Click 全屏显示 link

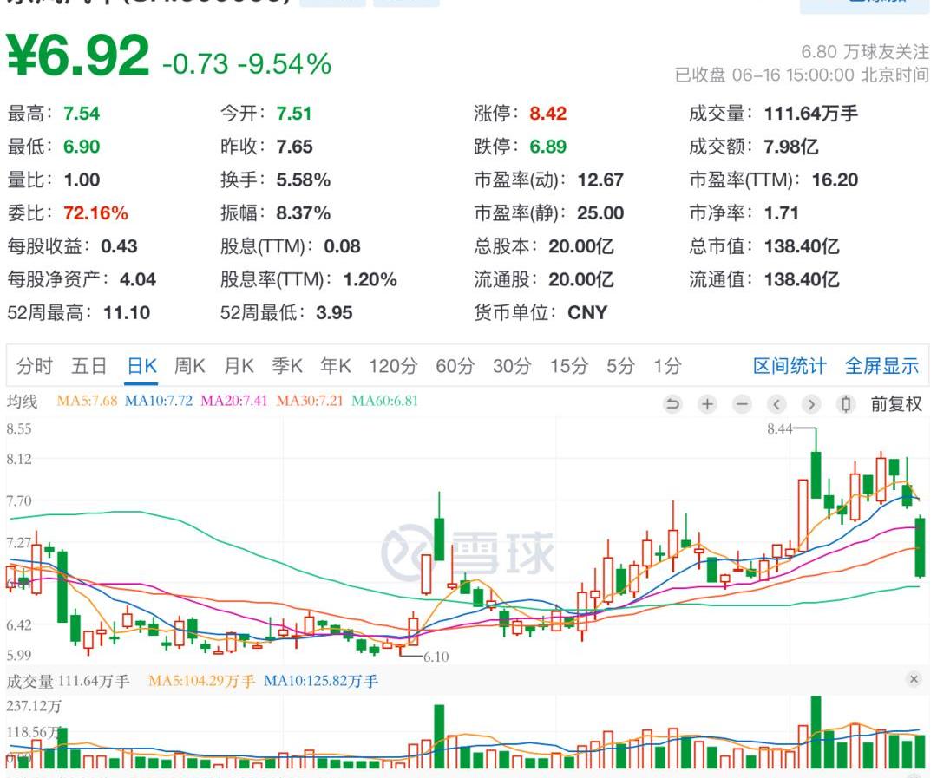point(881,366)
